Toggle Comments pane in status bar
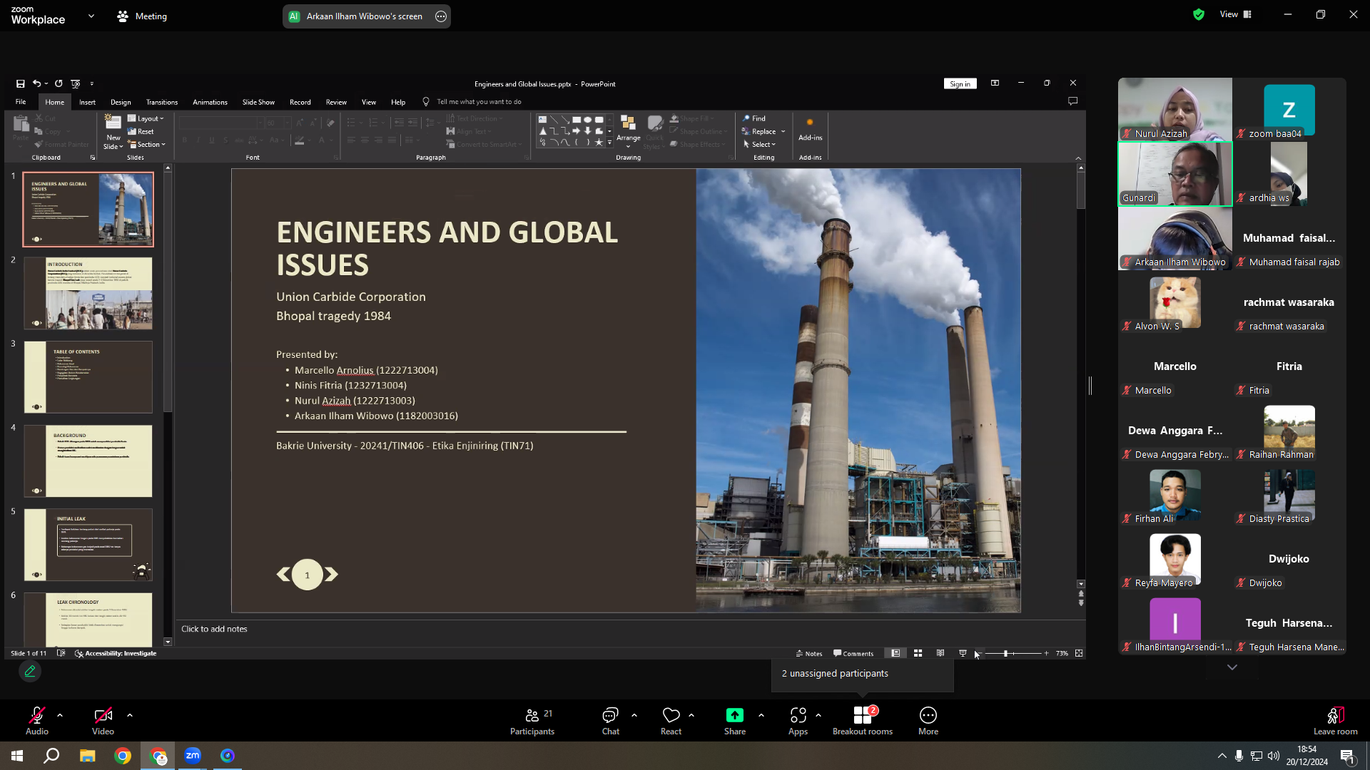Viewport: 1370px width, 770px height. point(853,653)
